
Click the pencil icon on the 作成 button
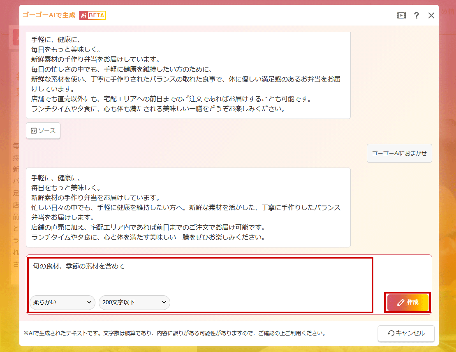[400, 303]
